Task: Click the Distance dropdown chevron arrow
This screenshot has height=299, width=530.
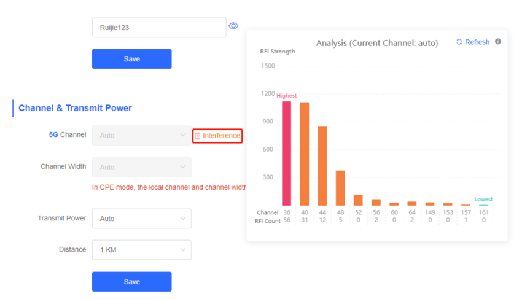Action: pos(183,250)
